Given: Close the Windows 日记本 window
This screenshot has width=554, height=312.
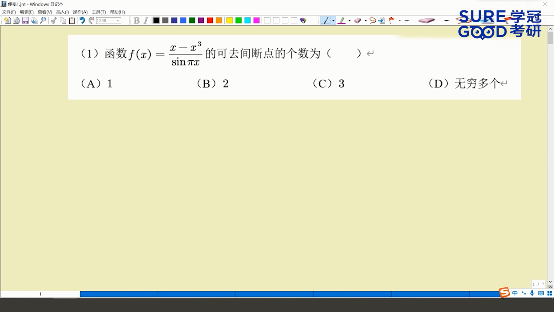Looking at the screenshot, I should pos(545,4).
